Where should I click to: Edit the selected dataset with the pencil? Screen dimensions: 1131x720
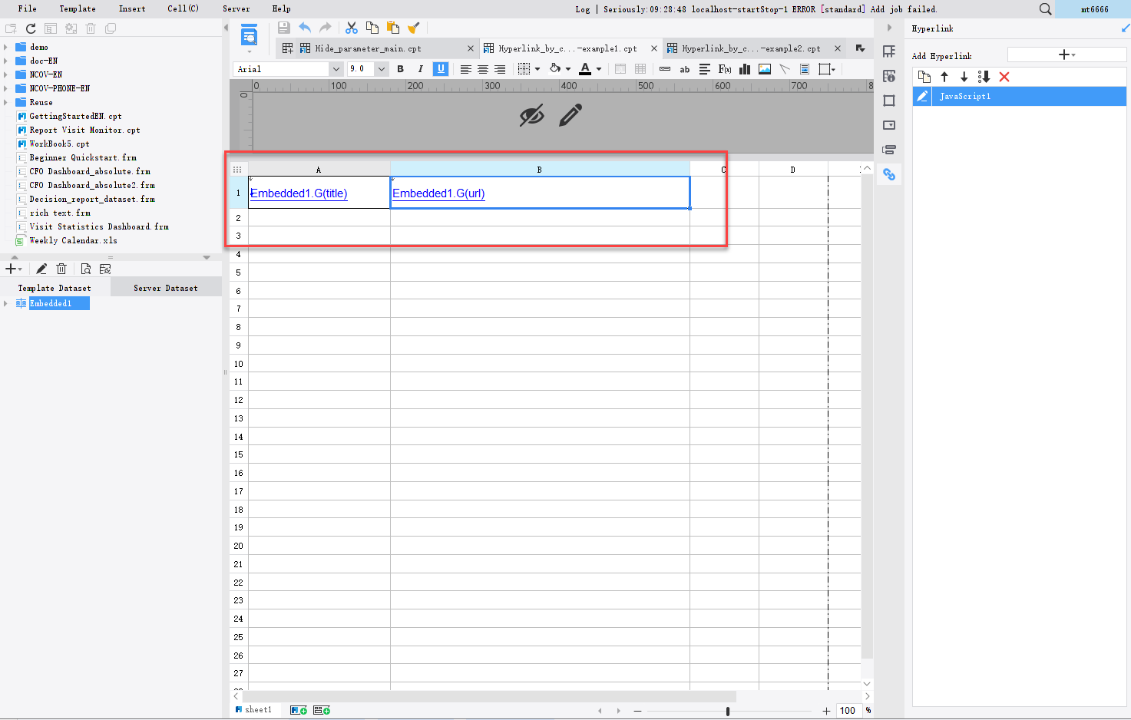pos(41,269)
